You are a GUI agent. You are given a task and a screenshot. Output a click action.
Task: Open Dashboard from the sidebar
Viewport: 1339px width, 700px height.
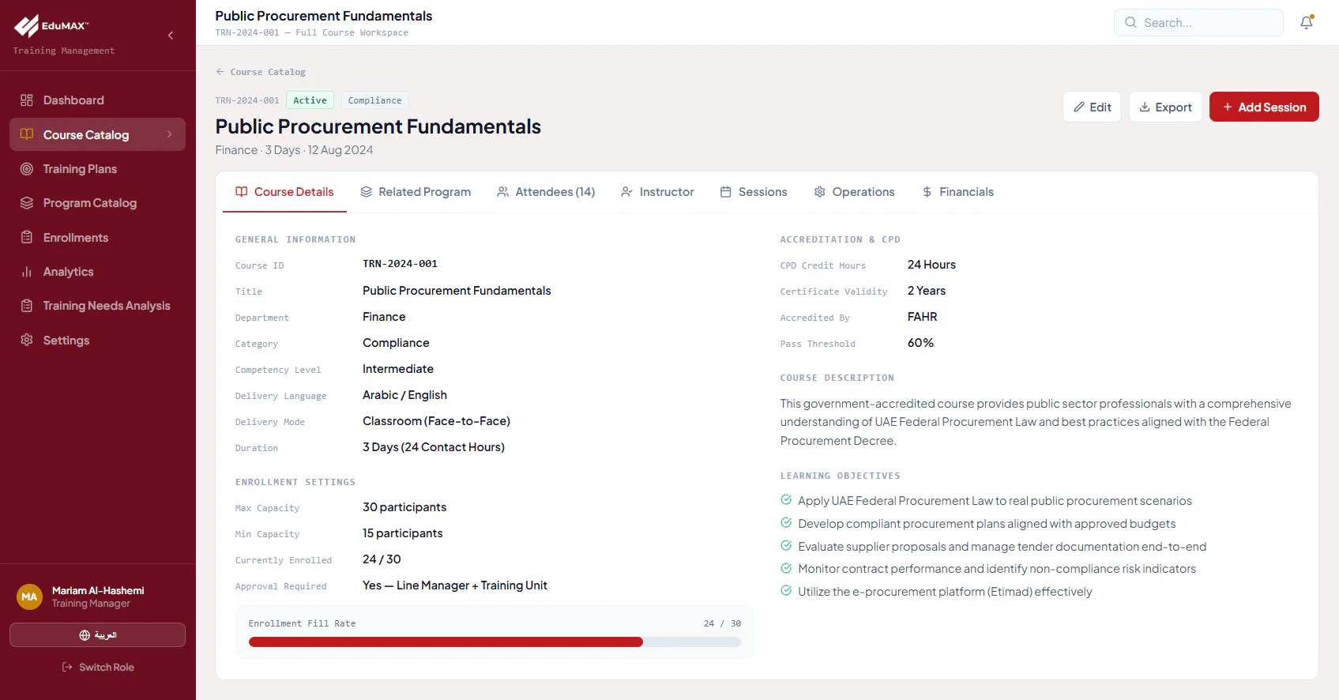(97, 100)
